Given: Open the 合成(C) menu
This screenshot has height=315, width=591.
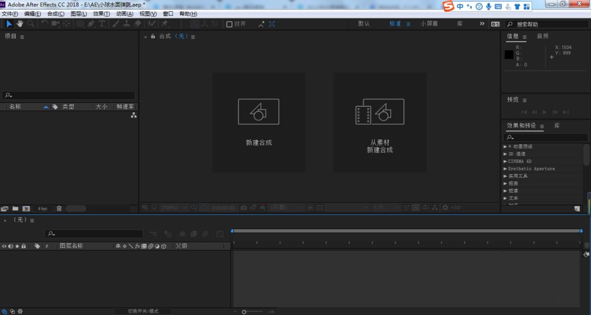Looking at the screenshot, I should (x=56, y=14).
